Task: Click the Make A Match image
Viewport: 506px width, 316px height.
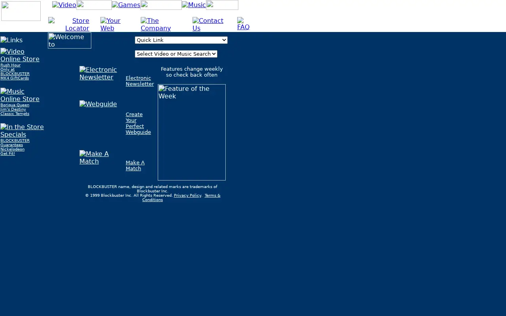Action: click(94, 158)
